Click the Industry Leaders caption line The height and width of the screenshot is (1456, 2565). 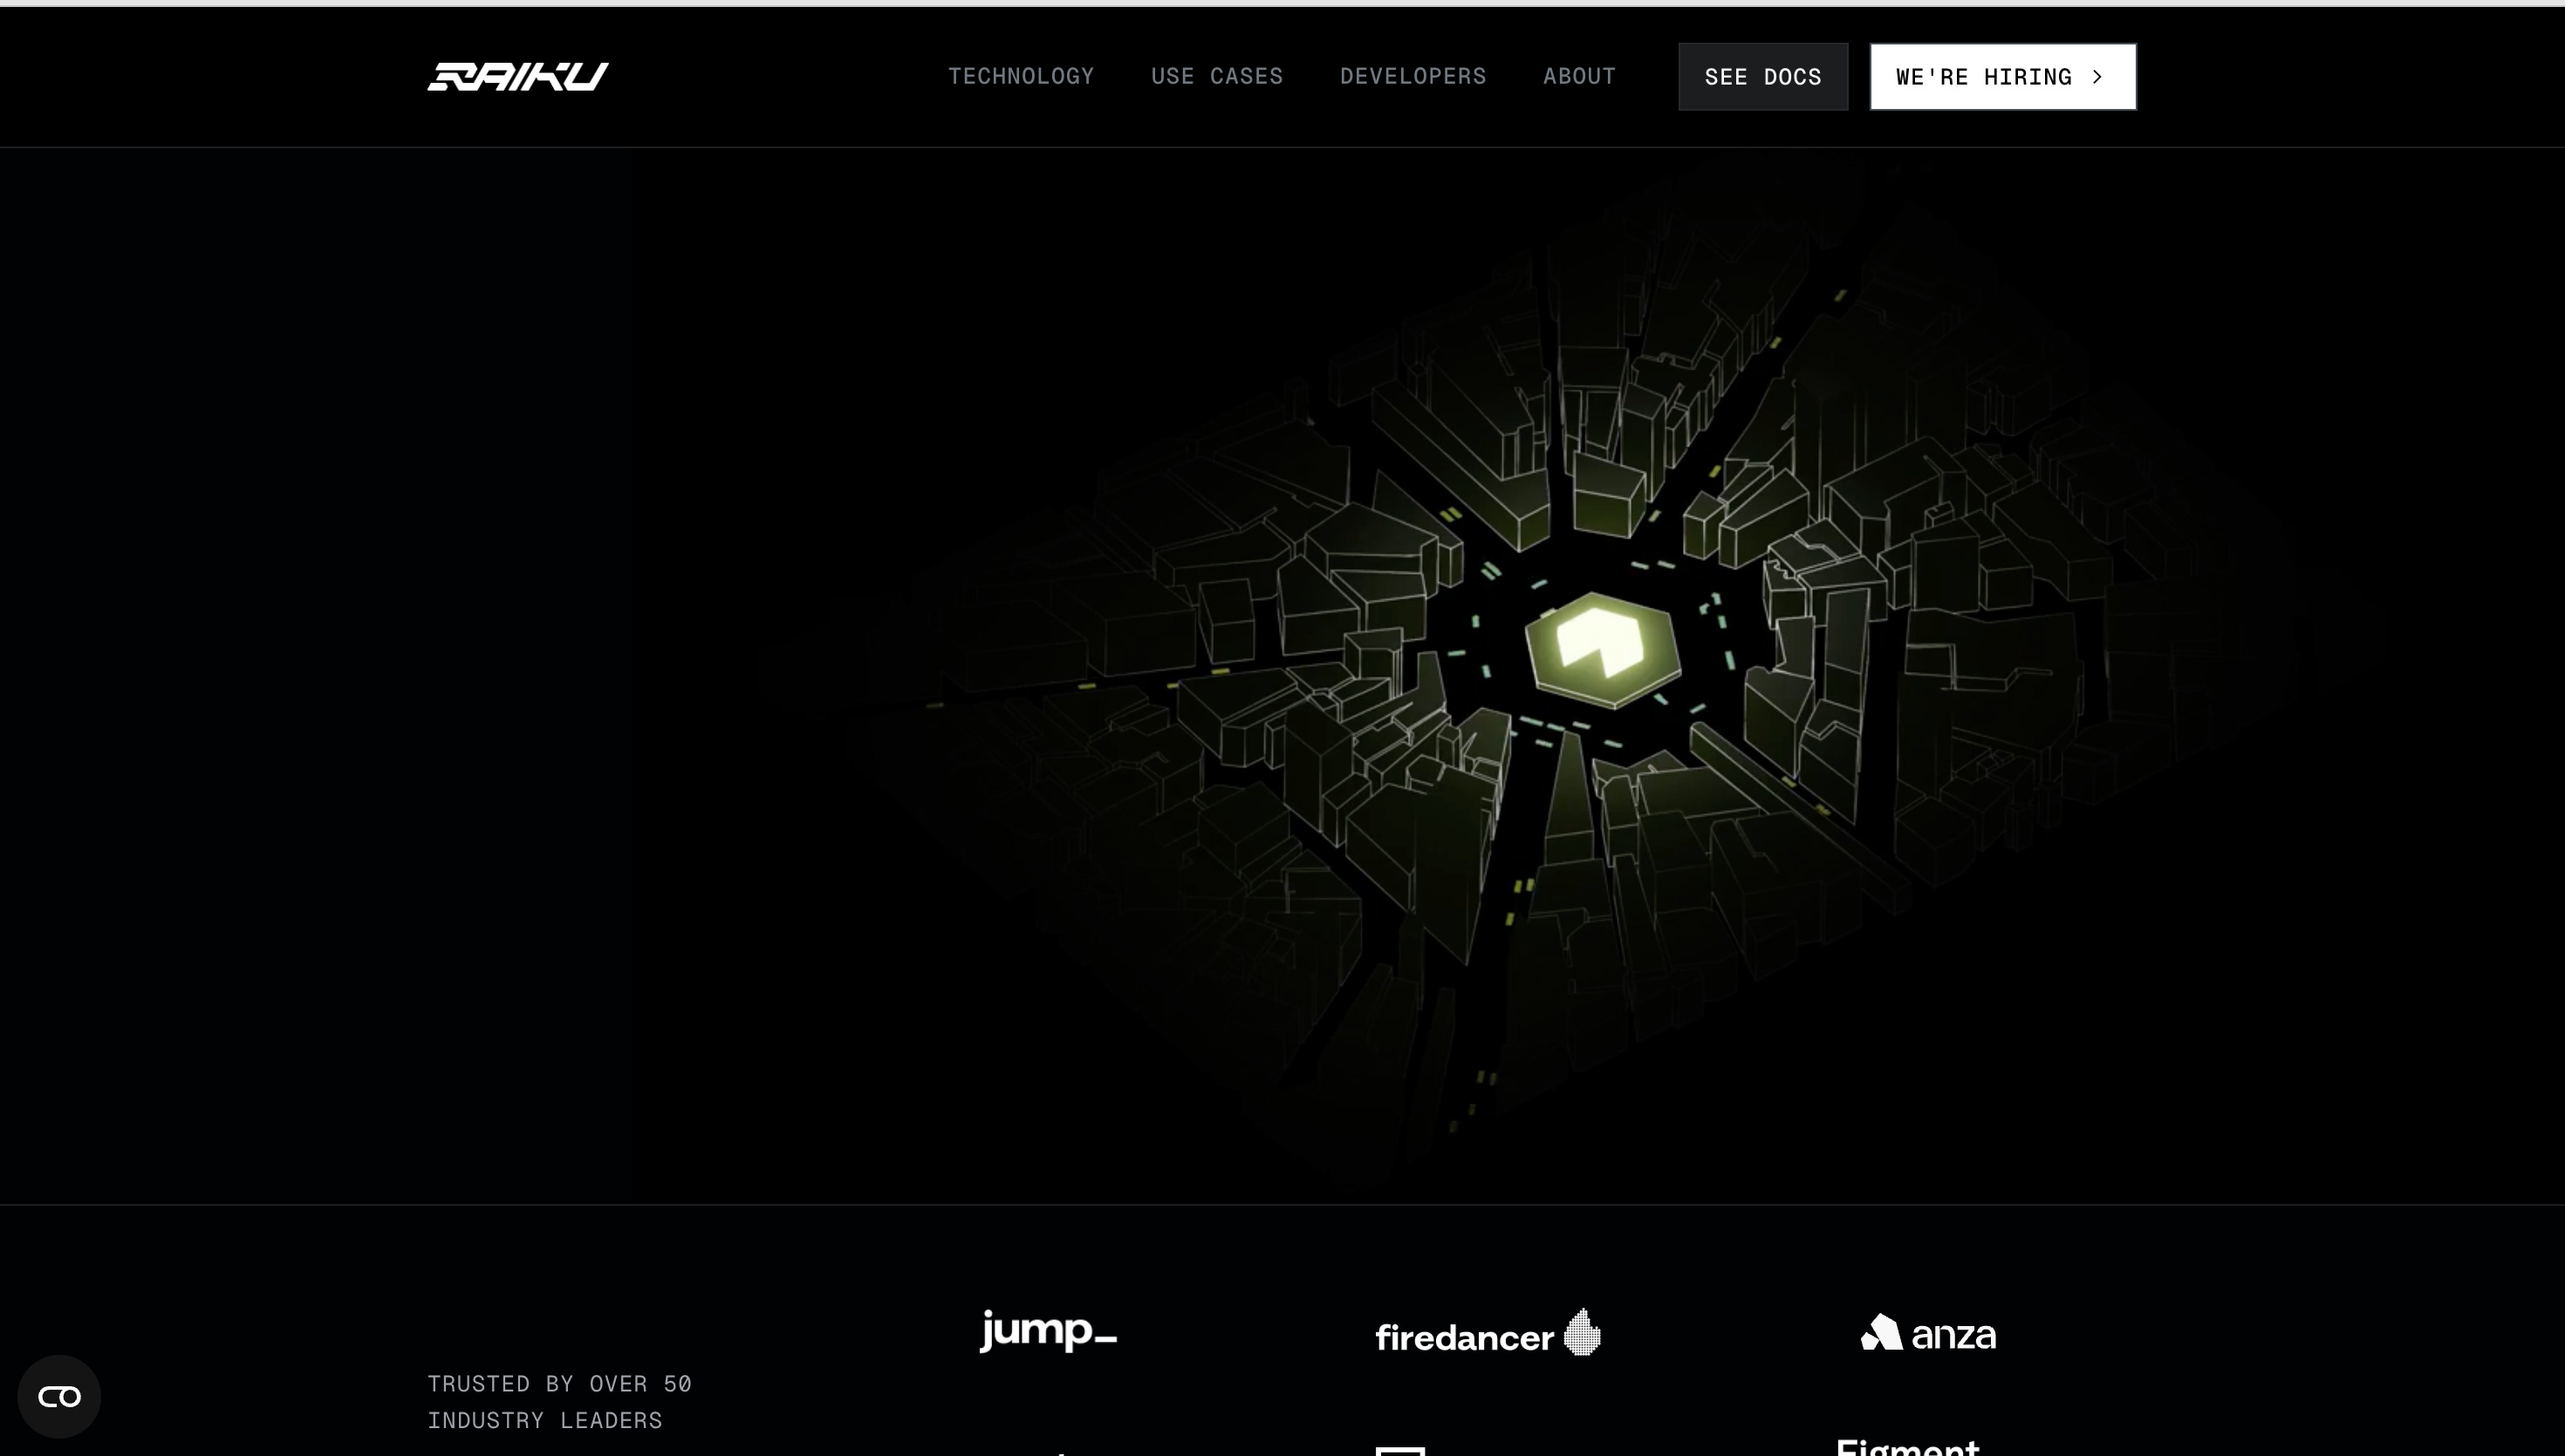pyautogui.click(x=544, y=1421)
